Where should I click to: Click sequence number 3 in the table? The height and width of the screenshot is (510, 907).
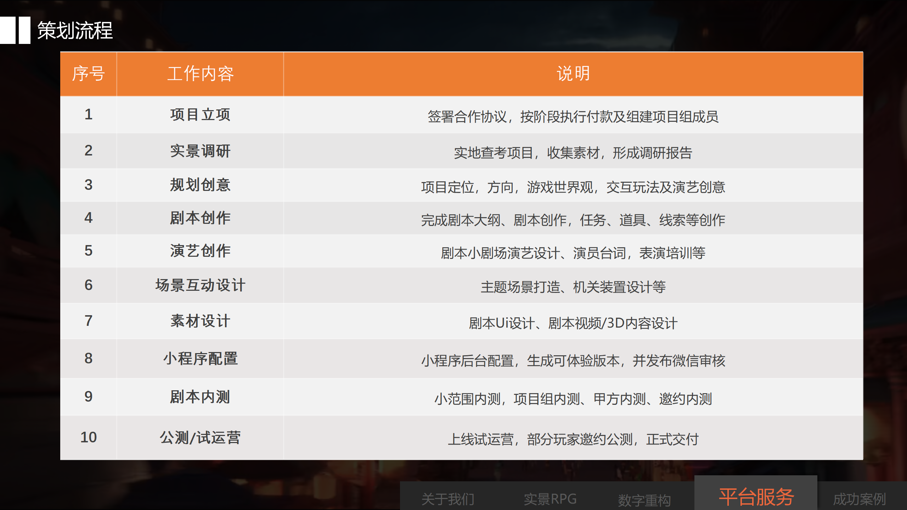[x=89, y=185]
